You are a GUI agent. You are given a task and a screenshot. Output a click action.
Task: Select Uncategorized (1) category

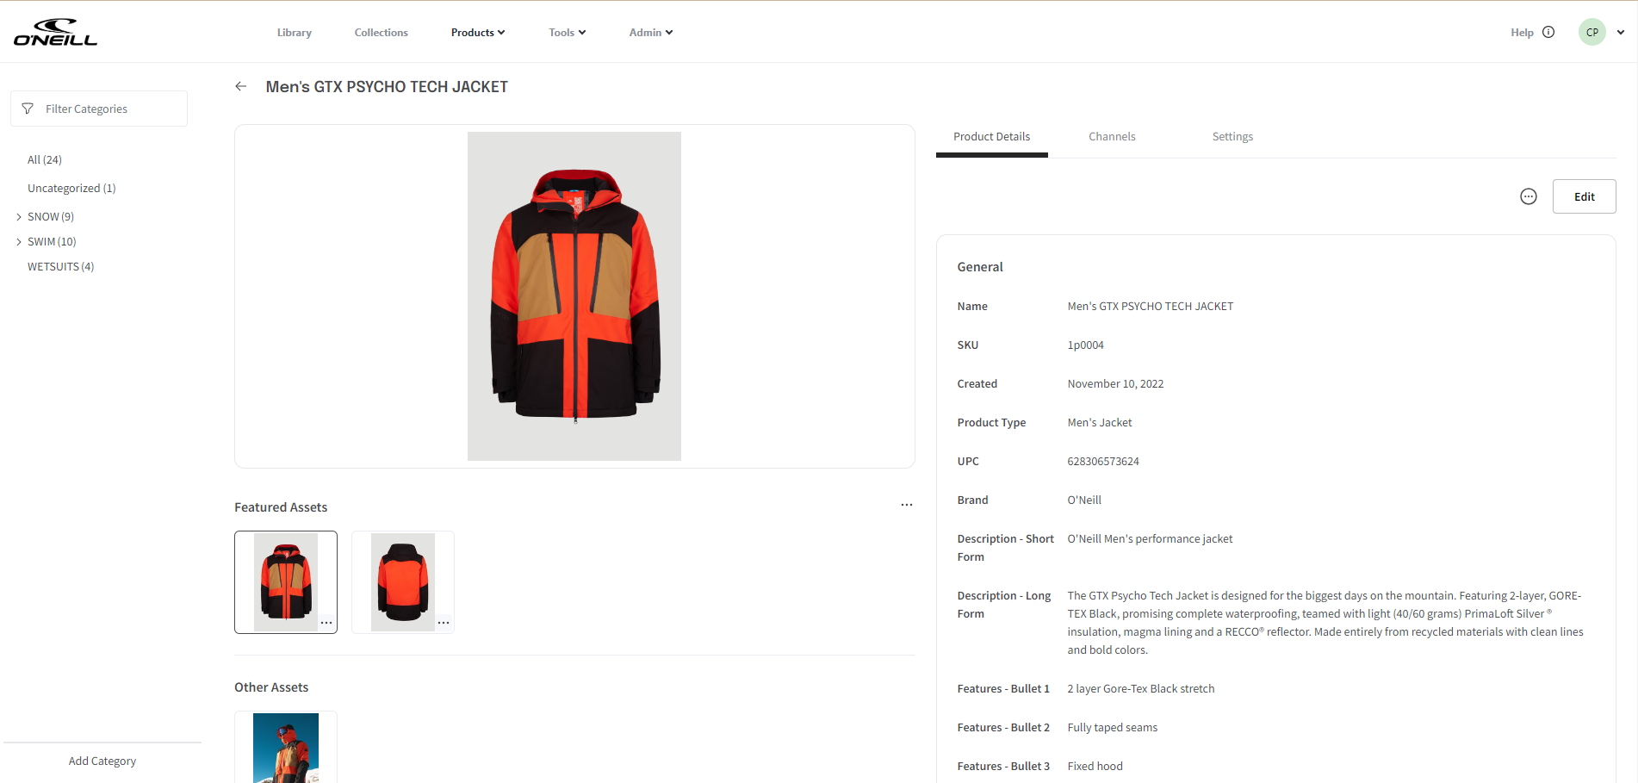click(71, 188)
